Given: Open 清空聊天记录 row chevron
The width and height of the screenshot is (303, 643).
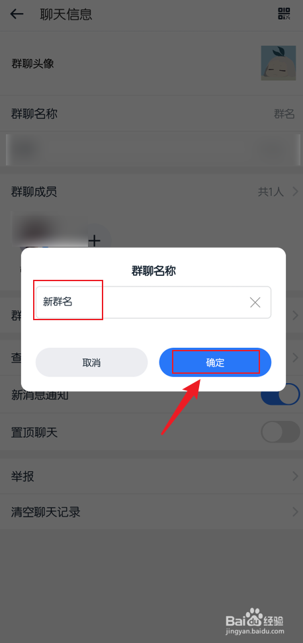Looking at the screenshot, I should click(295, 512).
